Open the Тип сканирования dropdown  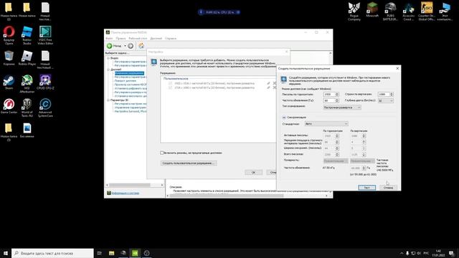342,107
